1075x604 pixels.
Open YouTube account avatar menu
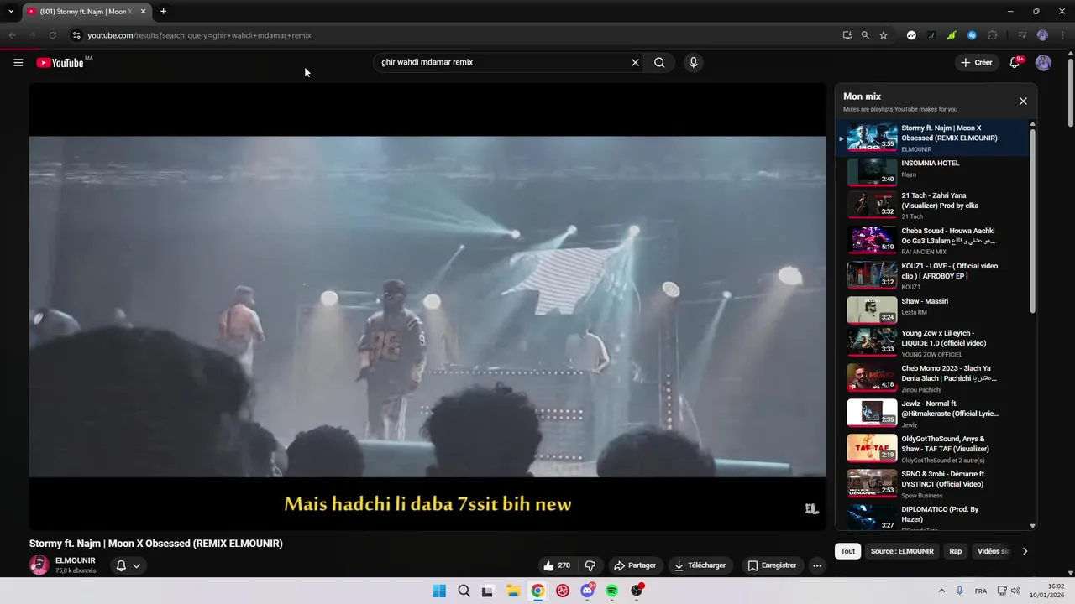pos(1043,63)
